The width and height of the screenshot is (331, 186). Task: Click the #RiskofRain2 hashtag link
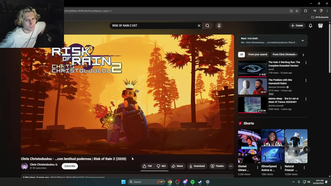click(57, 177)
